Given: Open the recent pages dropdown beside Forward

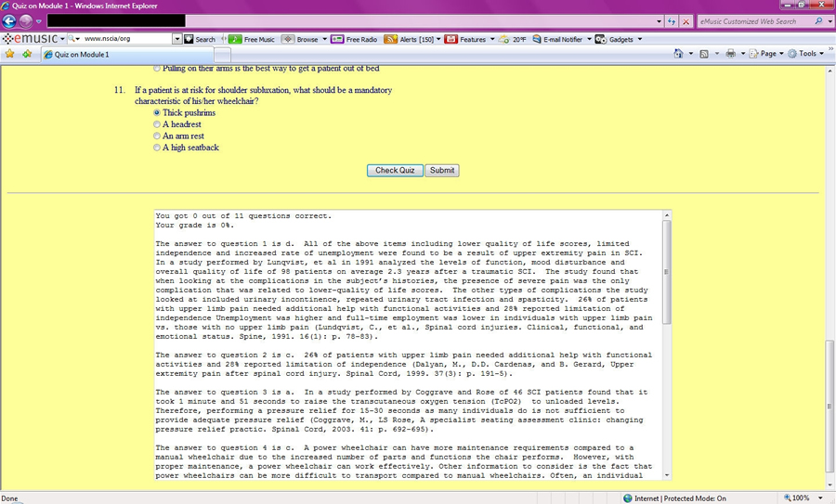Looking at the screenshot, I should coord(39,22).
